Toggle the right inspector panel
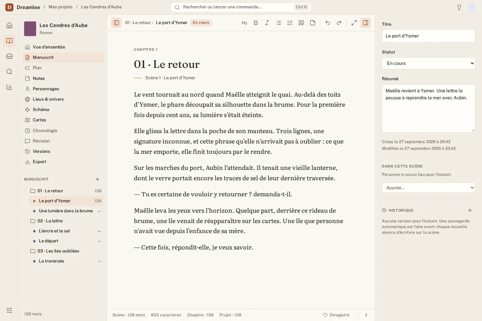Image resolution: width=482 pixels, height=321 pixels. (x=366, y=23)
